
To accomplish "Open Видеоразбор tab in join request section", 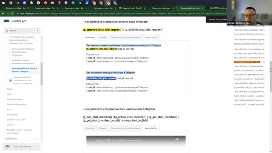I will click(151, 37).
